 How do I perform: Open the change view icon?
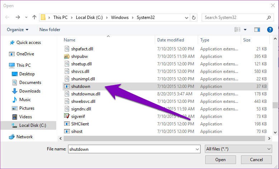[237, 30]
